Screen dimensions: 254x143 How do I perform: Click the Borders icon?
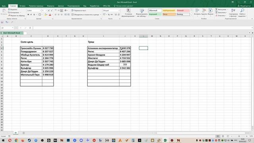tap(40, 15)
